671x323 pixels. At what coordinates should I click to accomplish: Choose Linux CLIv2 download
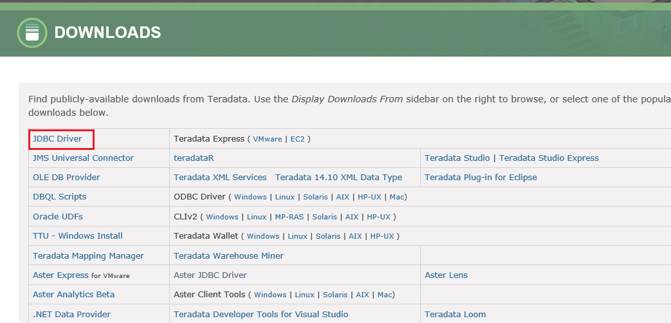257,217
